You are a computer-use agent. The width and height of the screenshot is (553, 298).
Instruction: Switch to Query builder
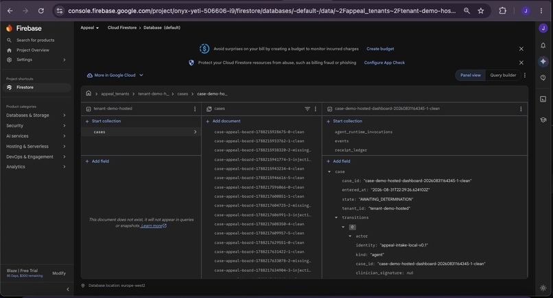coord(503,76)
